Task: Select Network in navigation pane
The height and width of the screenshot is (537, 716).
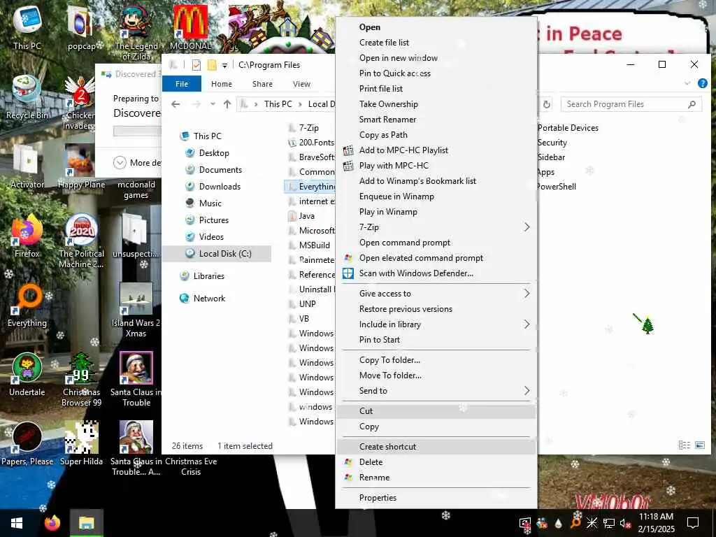Action: pyautogui.click(x=209, y=298)
